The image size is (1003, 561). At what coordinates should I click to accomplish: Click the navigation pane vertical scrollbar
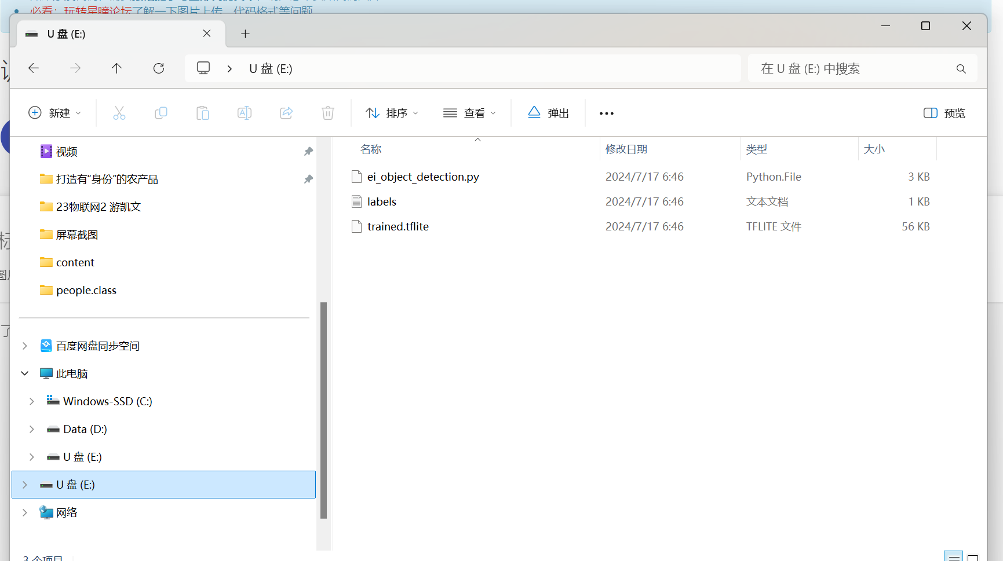pos(323,410)
